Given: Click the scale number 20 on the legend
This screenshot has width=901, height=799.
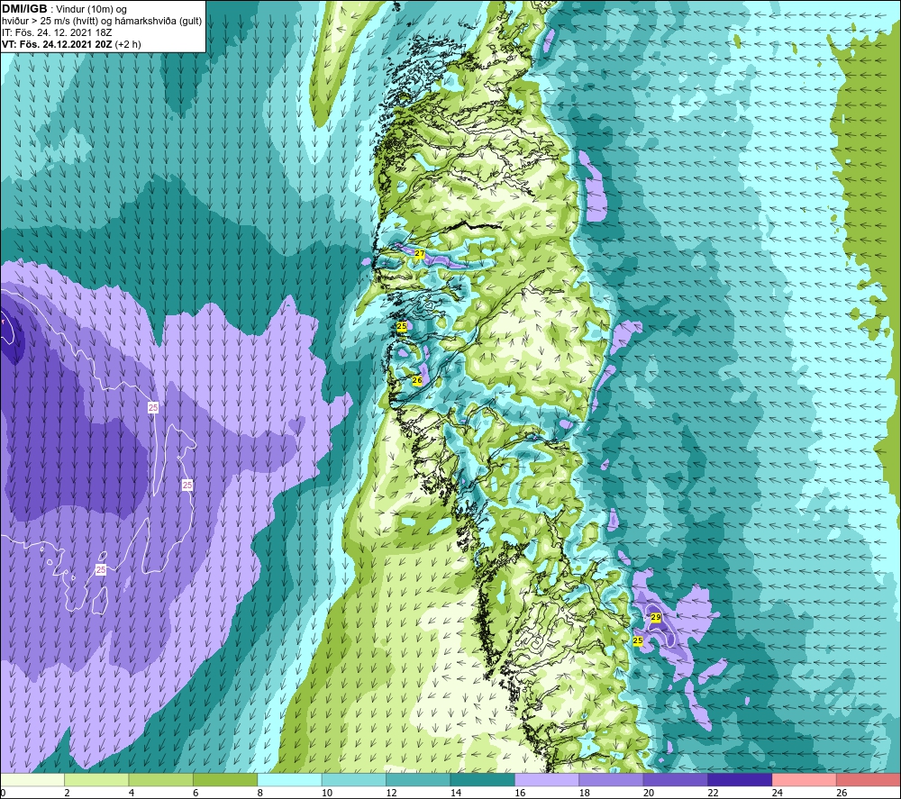Looking at the screenshot, I should 649,793.
